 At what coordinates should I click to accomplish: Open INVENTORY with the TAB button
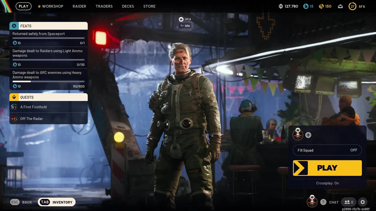tap(57, 202)
